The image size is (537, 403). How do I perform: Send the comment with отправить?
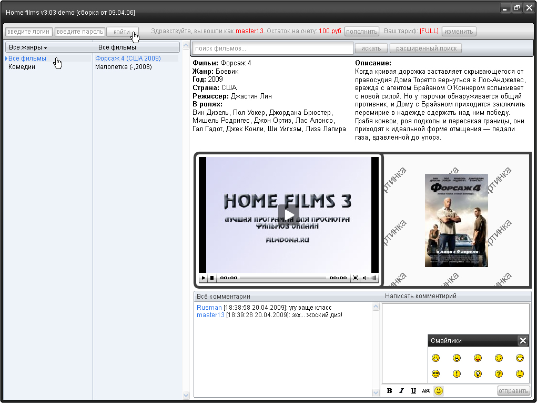513,391
